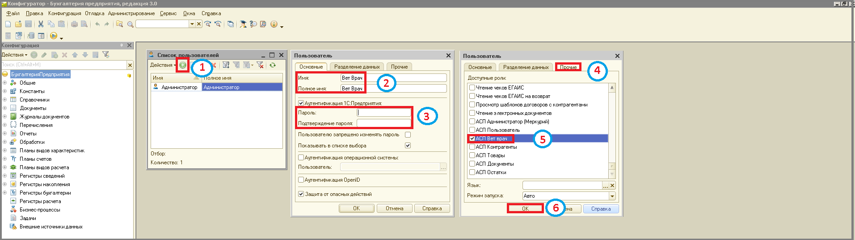The image size is (855, 240).
Task: Open 'Действия' dropdown in Configuration panel
Action: [x=14, y=55]
